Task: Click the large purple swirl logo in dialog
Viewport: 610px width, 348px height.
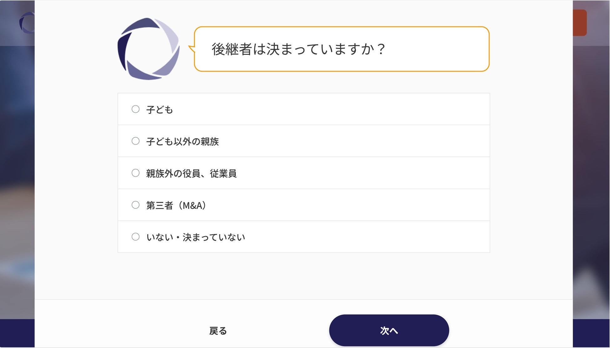Action: [148, 49]
